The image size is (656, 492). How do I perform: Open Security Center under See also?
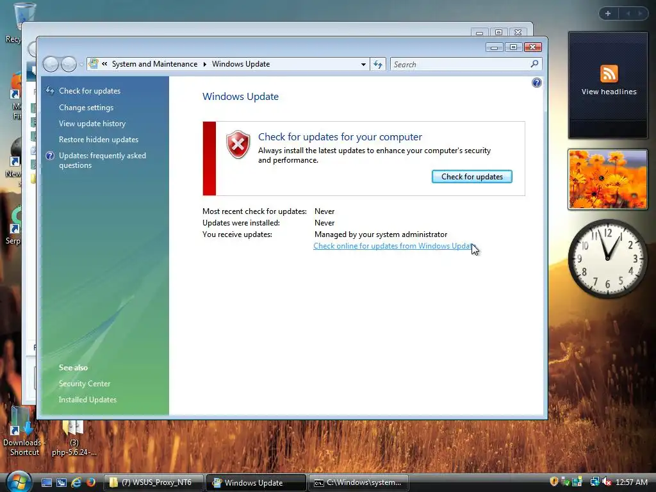(x=85, y=384)
